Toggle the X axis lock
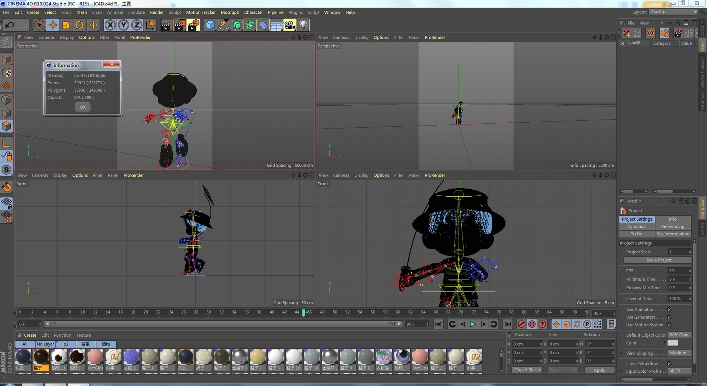Image resolution: width=707 pixels, height=386 pixels. point(110,25)
